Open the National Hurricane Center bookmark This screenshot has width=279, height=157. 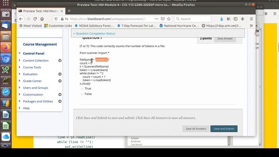179,26
